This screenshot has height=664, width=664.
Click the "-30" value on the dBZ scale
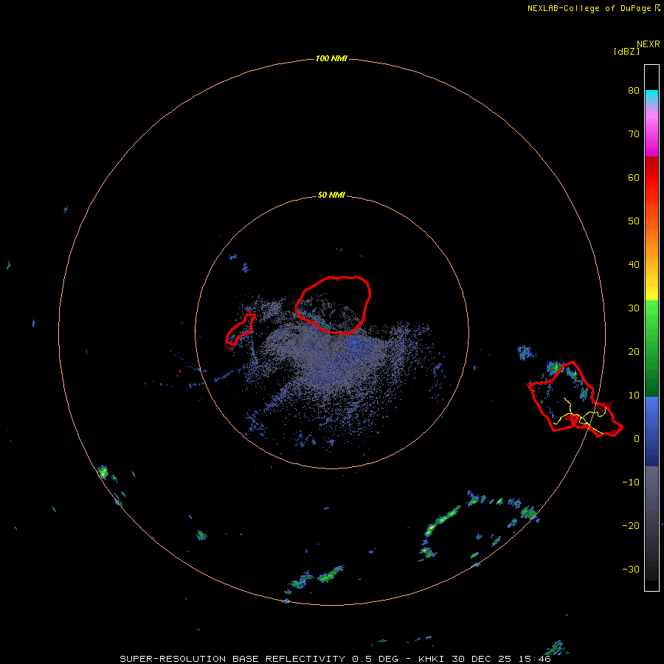[x=631, y=569]
